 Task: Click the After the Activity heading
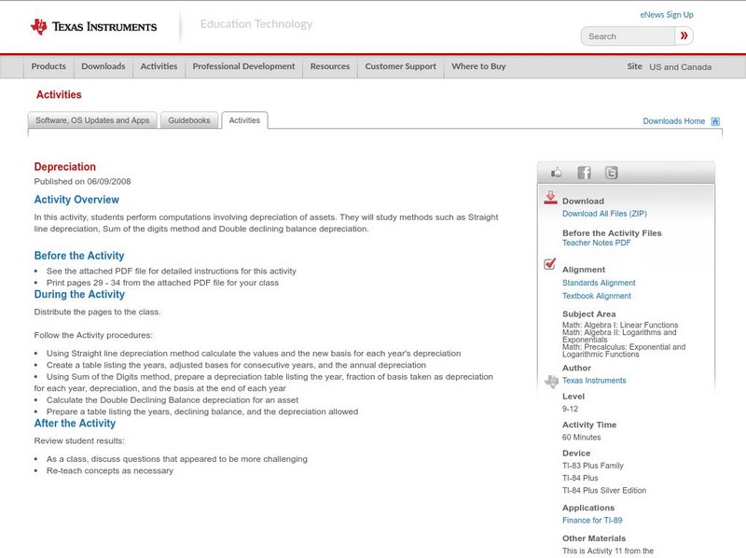(75, 424)
